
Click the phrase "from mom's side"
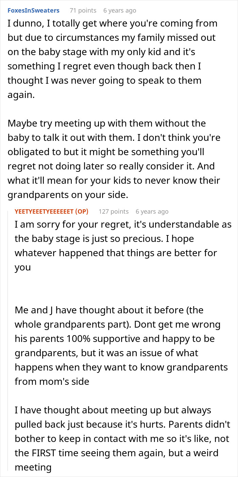tap(52, 382)
